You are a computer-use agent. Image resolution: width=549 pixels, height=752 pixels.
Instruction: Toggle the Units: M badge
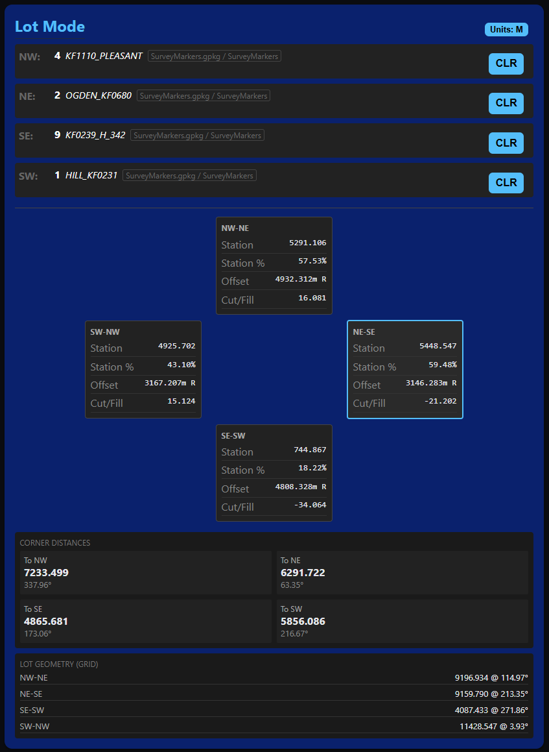(506, 29)
